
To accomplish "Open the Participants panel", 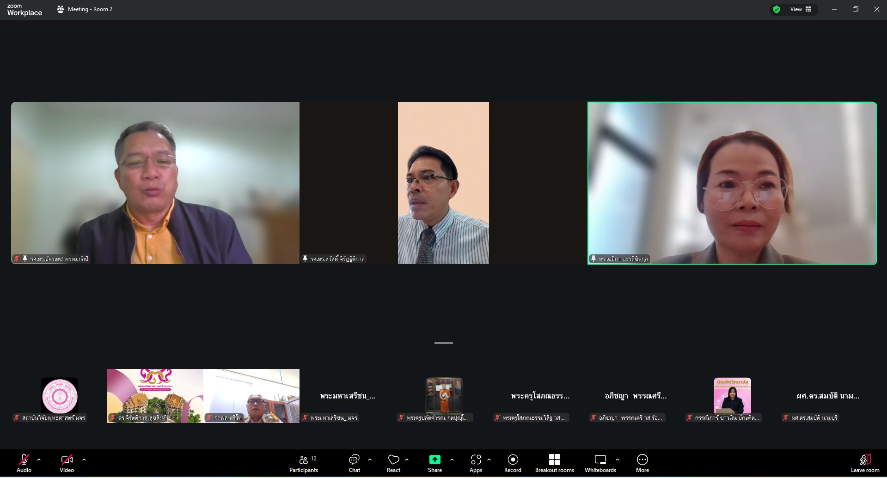I will click(303, 463).
